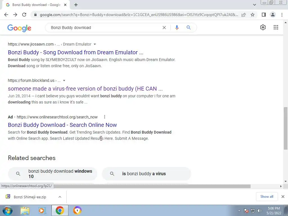Viewport: 288px width, 216px height.
Task: Open the search tabs dropdown arrow
Action: click(254, 5)
